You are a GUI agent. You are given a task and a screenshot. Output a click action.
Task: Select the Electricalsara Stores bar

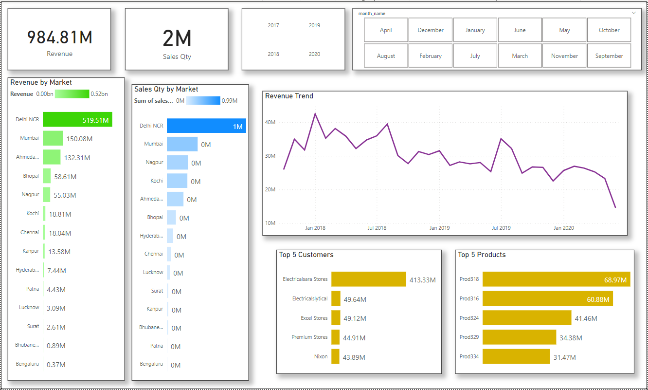[367, 279]
